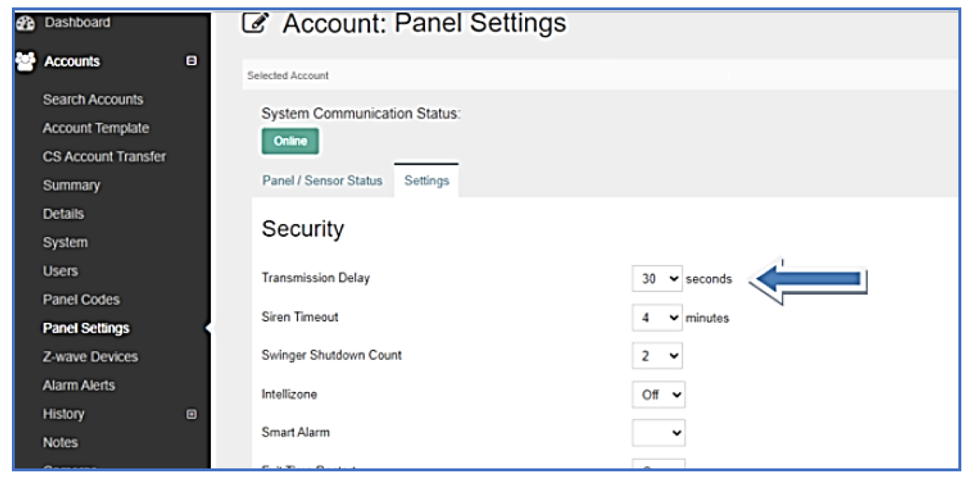The image size is (971, 481).
Task: Navigate to Z-wave Devices
Action: click(90, 357)
